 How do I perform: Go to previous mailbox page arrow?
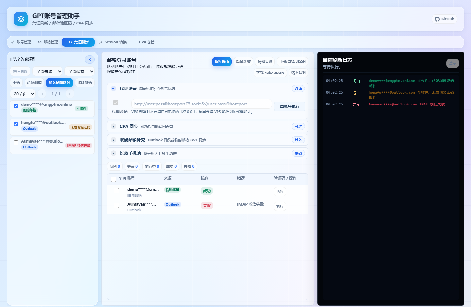(x=42, y=94)
